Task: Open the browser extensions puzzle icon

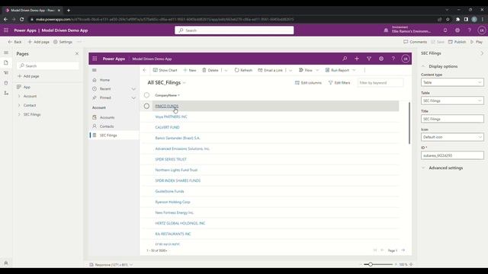Action: (457, 19)
